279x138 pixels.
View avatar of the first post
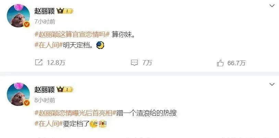click(18, 16)
